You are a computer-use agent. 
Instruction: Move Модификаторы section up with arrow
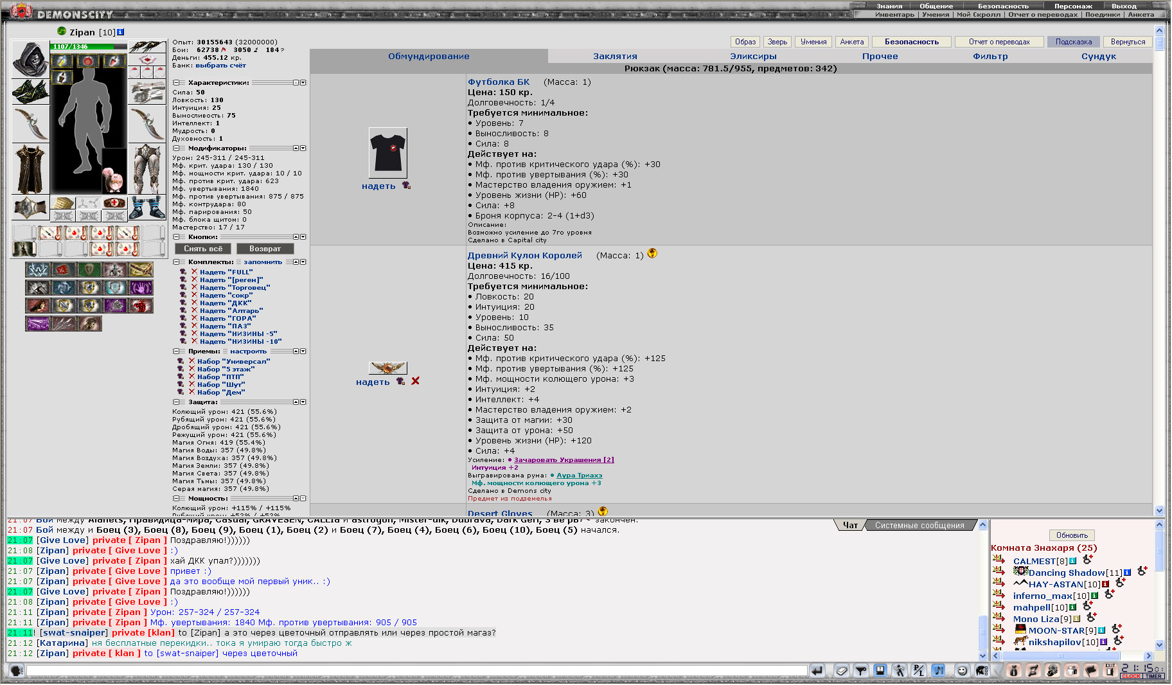coord(296,148)
